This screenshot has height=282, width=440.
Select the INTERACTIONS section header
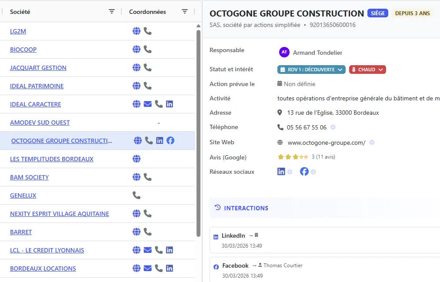point(246,208)
